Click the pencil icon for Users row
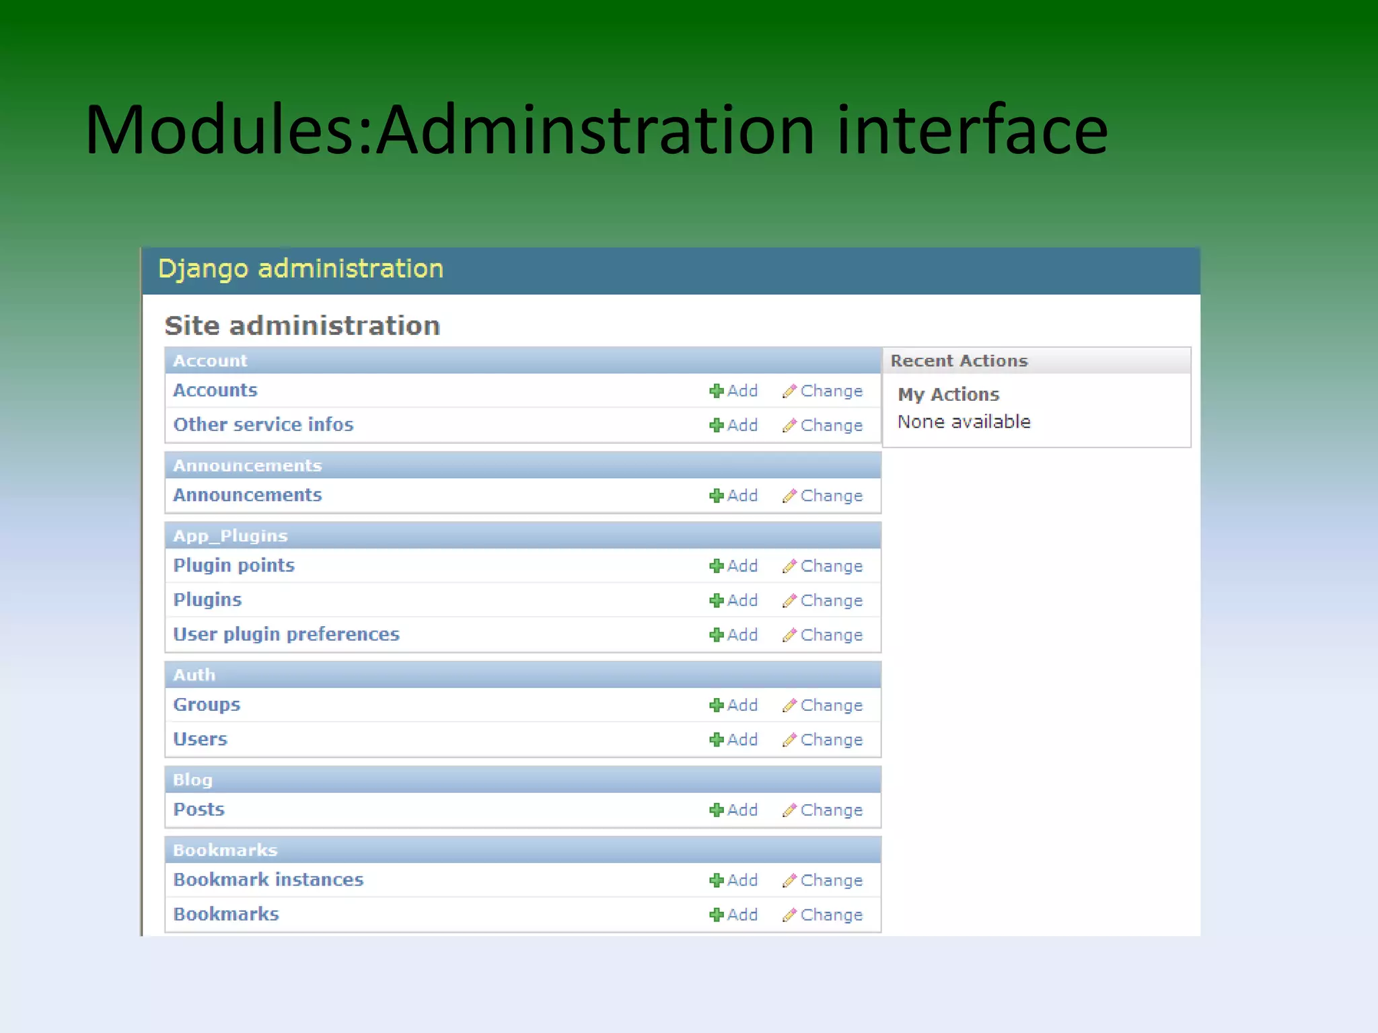1378x1033 pixels. 789,740
